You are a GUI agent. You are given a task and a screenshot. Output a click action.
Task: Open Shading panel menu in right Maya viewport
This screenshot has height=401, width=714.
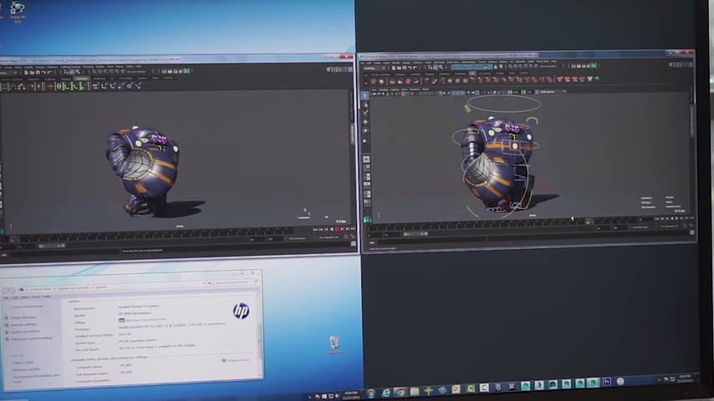click(x=385, y=89)
